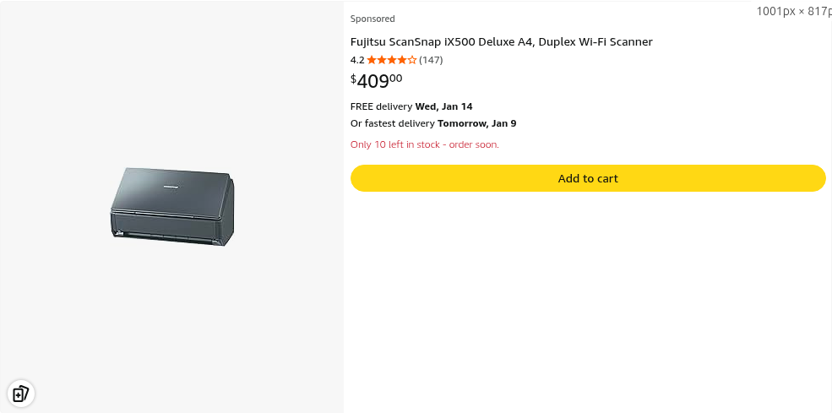Click the last empty rating star
Screen dimensions: 832x413
[x=412, y=60]
